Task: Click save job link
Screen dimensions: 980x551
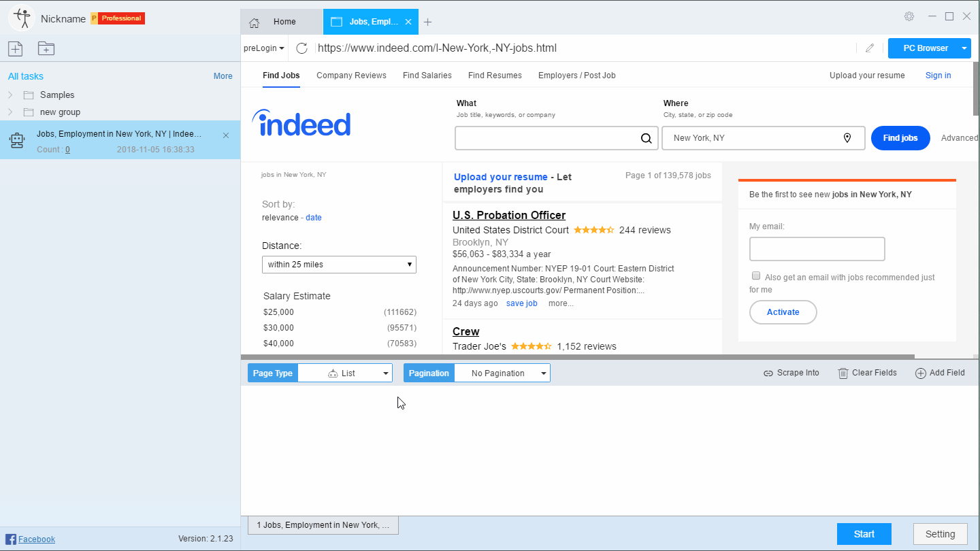Action: tap(522, 303)
